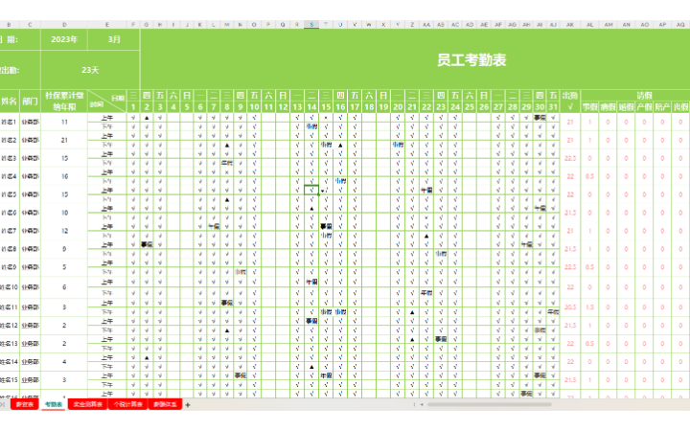
Task: Click the 事假 leave column header
Action: pos(589,107)
